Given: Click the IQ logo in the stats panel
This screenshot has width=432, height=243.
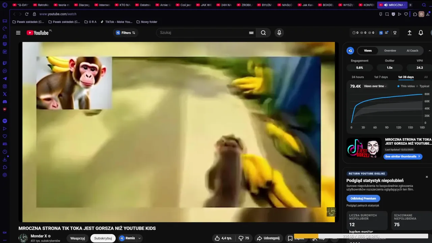Looking at the screenshot, I should coord(350,51).
